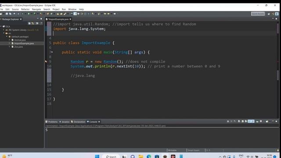
Task: Minimize the Package Explorer view
Action: click(38, 18)
